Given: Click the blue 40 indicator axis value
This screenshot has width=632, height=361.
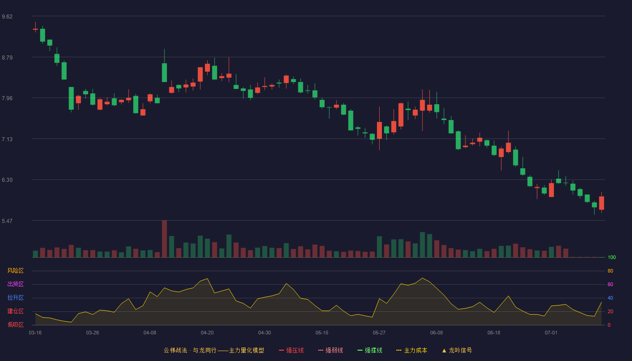Looking at the screenshot, I should click(x=610, y=298).
